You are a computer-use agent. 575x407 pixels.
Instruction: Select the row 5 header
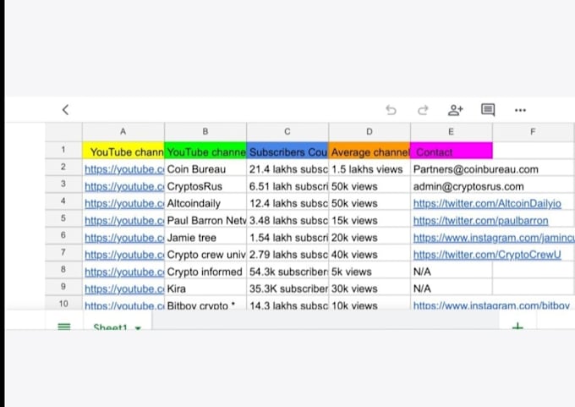[x=63, y=220]
